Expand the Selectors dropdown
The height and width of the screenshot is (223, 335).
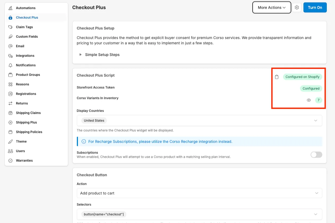[315, 214]
